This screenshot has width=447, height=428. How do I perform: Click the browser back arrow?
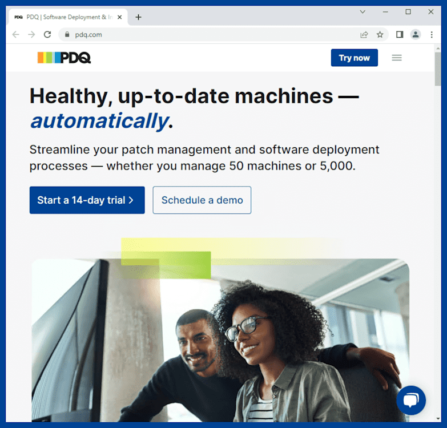pos(16,34)
